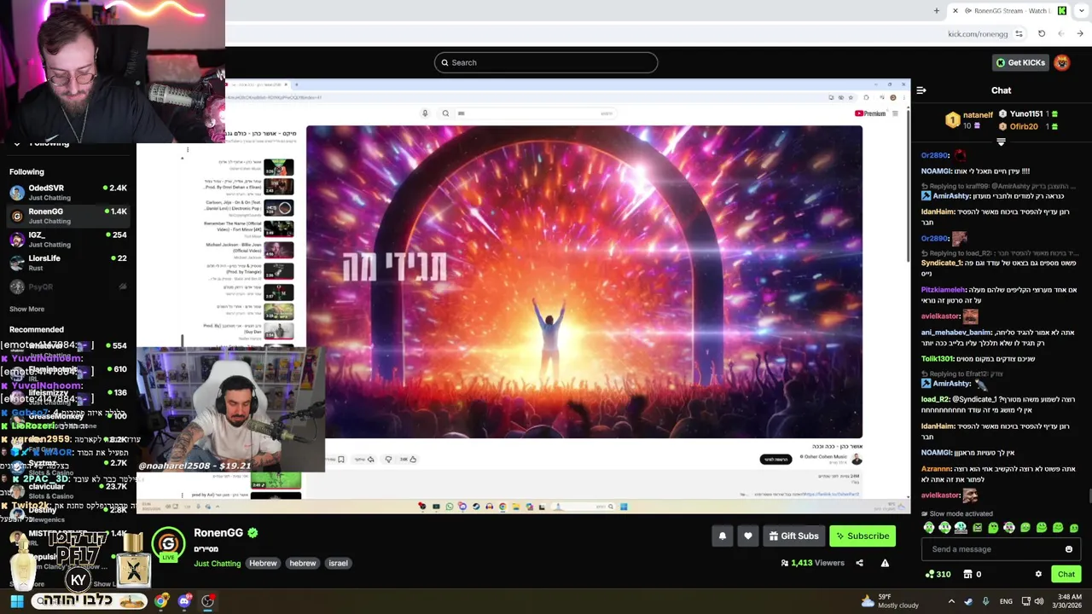
Task: Focus the Kick search field
Action: (x=546, y=62)
